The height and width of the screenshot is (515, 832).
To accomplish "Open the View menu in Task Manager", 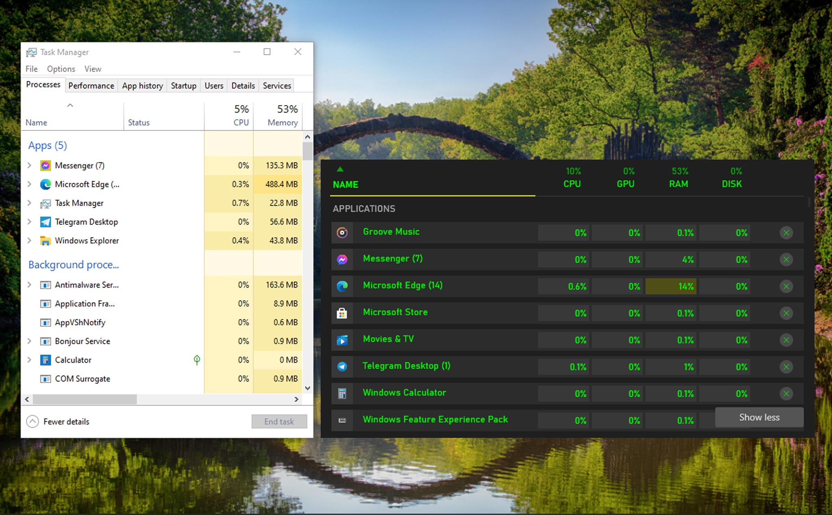I will point(93,69).
